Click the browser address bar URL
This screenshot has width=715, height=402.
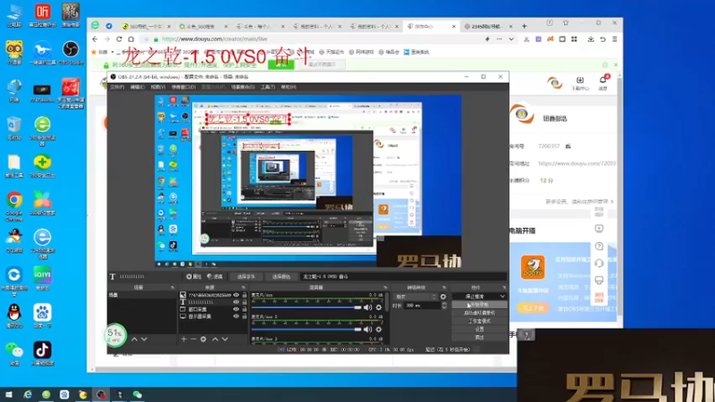coord(214,39)
